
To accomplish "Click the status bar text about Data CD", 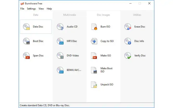I will click(45, 105).
